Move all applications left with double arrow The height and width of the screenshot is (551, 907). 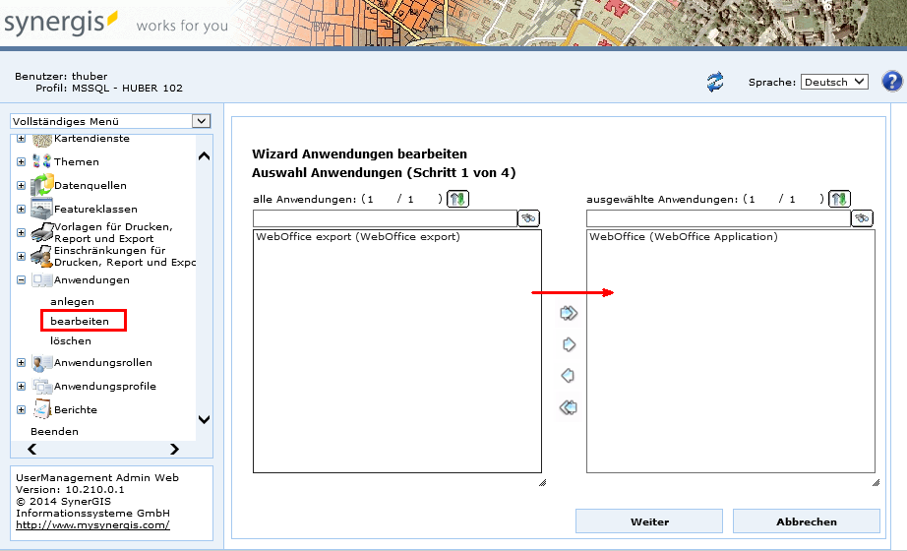(x=568, y=407)
